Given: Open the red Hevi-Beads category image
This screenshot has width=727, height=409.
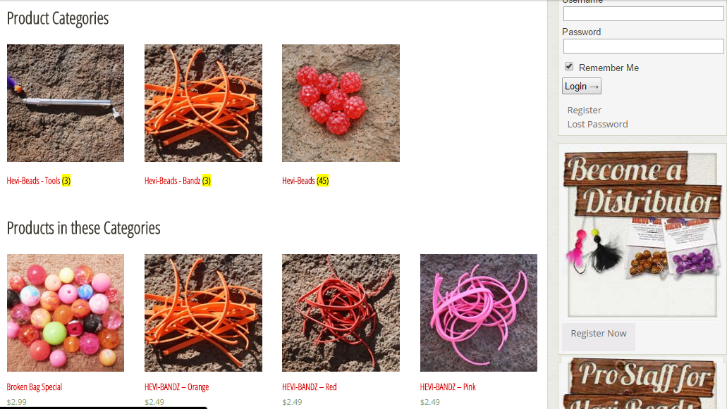Looking at the screenshot, I should [x=341, y=103].
